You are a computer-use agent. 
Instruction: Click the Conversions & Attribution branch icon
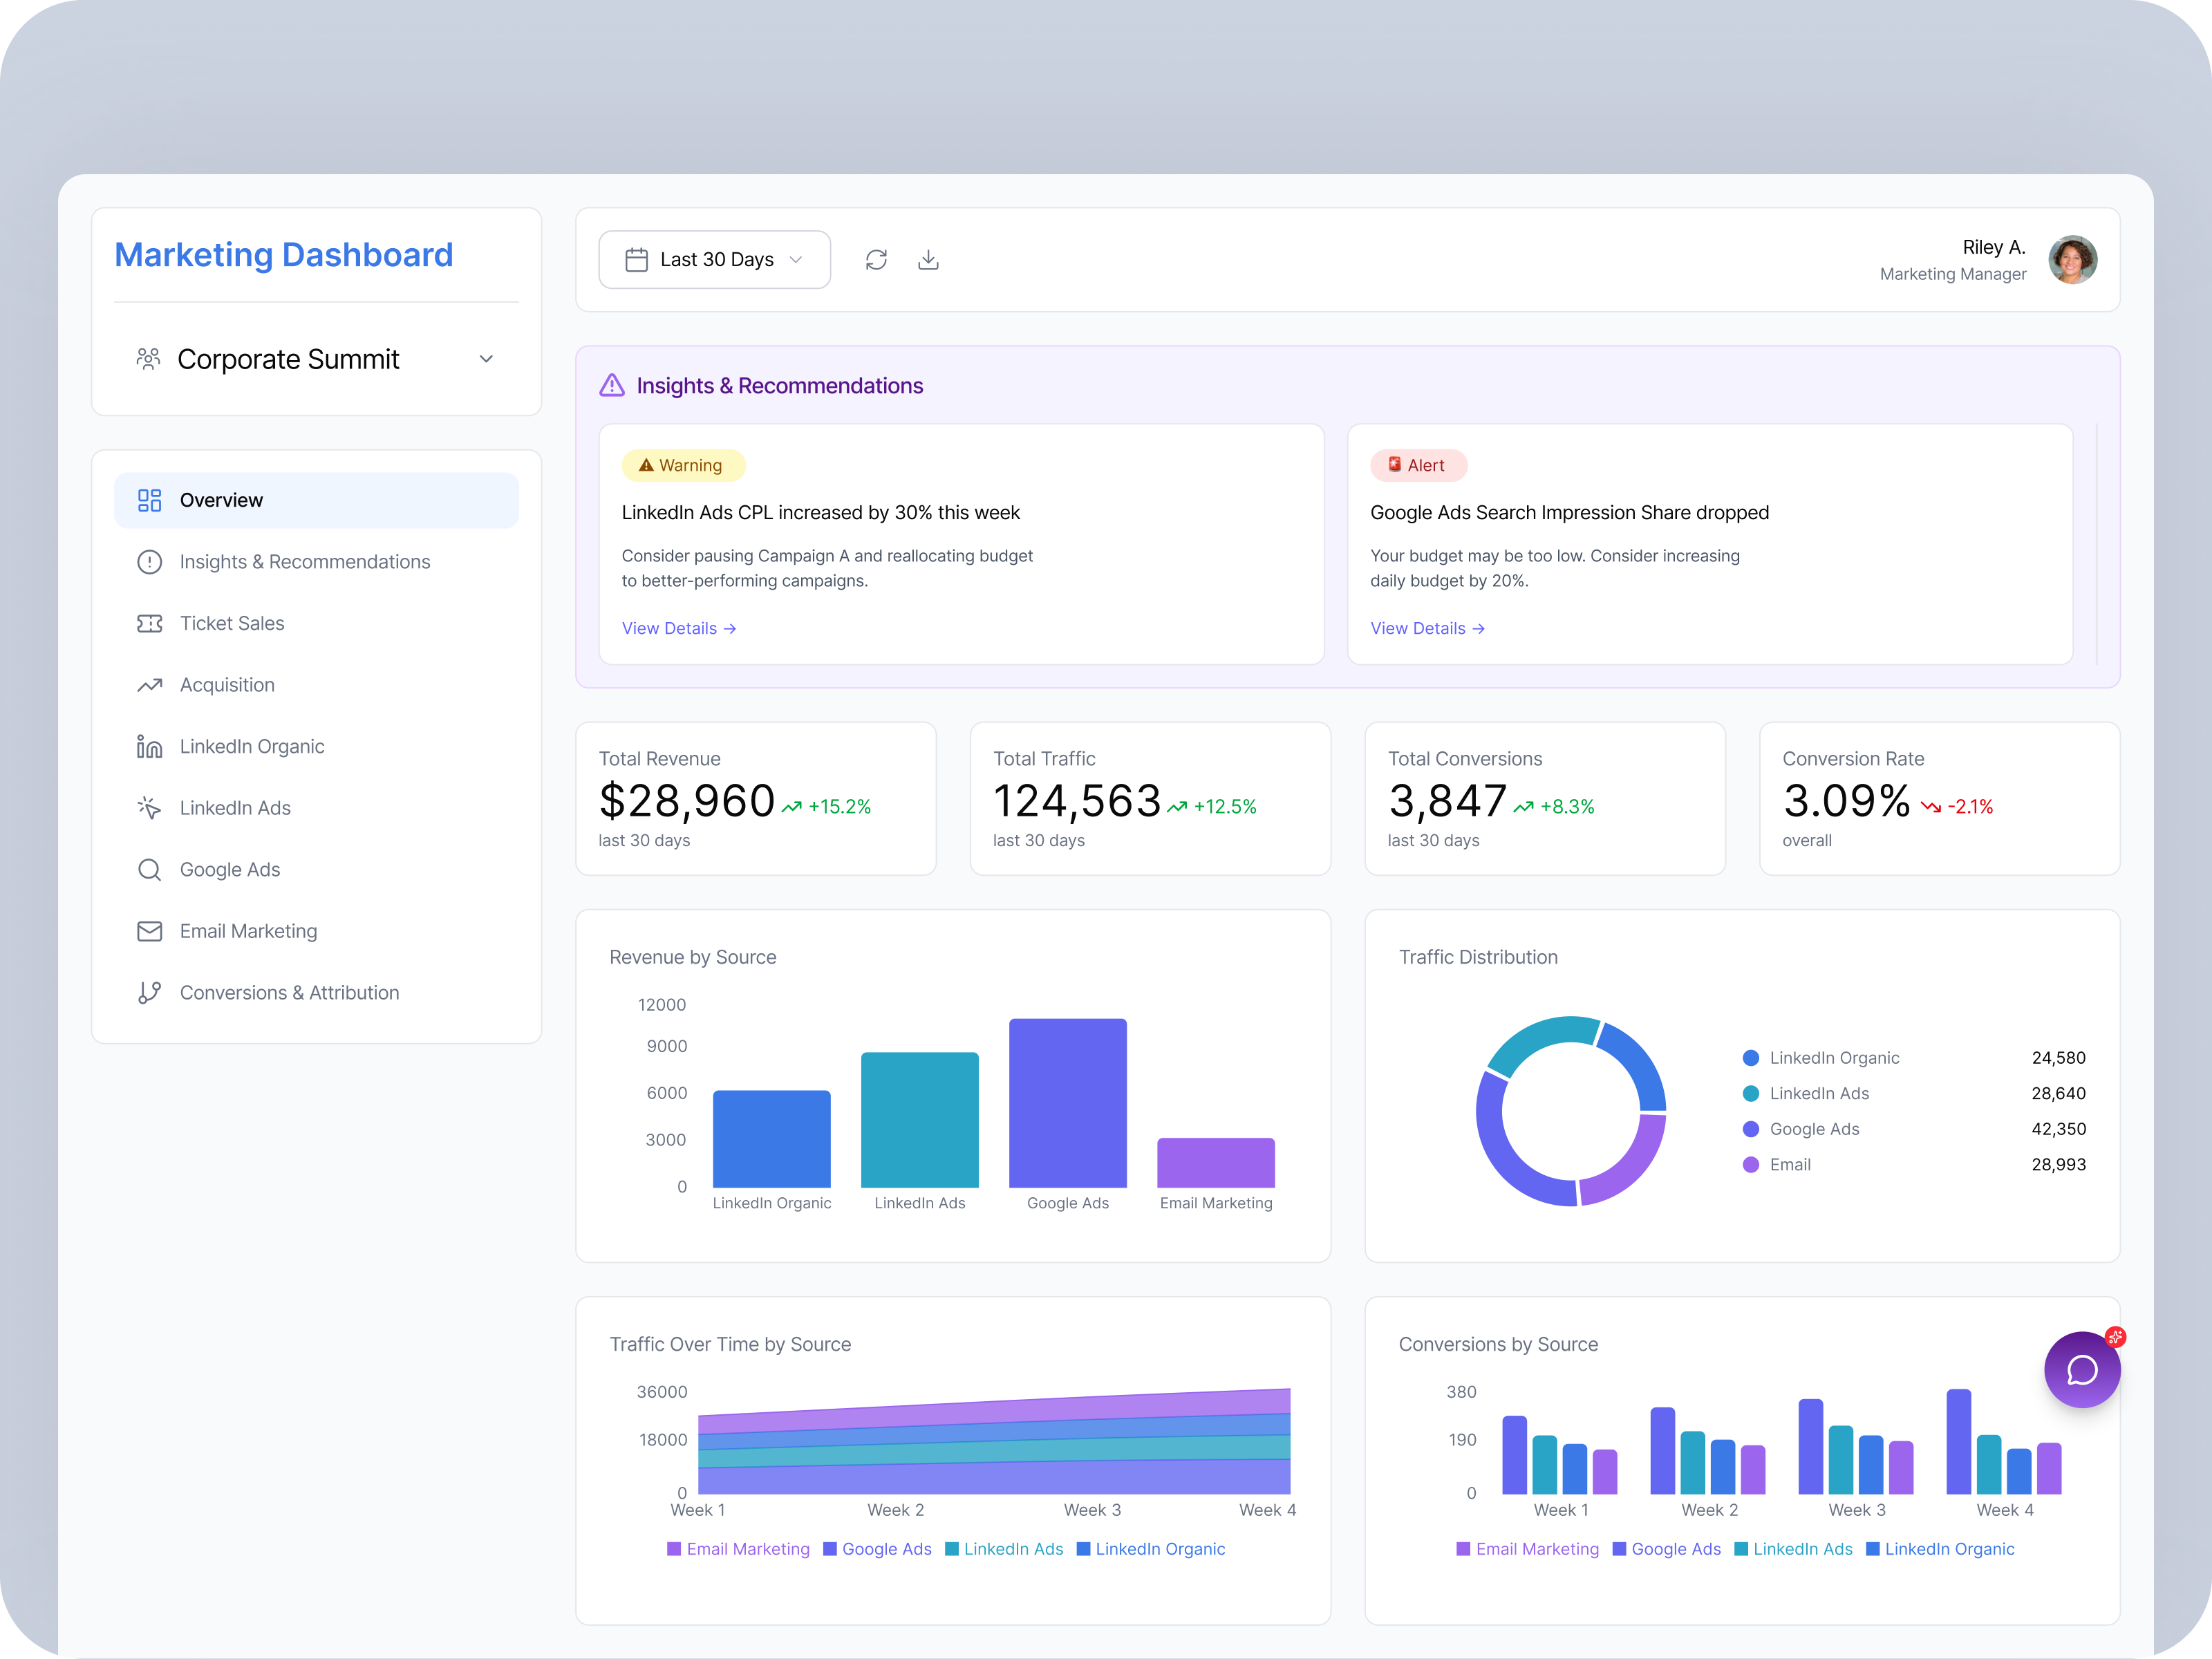[149, 993]
